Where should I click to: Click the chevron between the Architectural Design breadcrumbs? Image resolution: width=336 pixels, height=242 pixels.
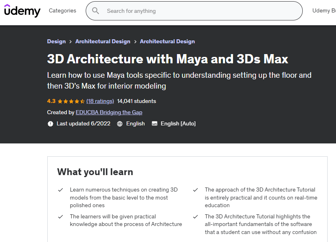tap(135, 42)
